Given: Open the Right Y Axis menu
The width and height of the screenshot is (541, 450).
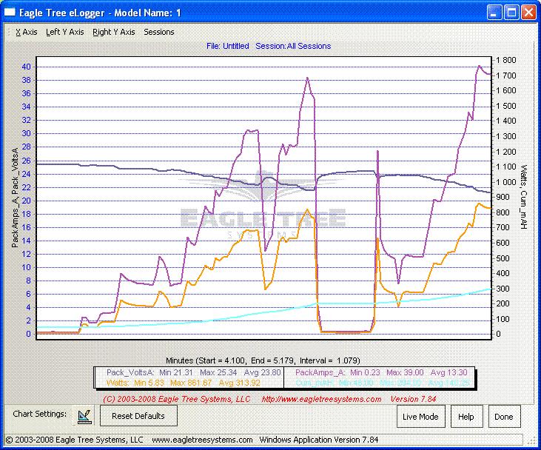Looking at the screenshot, I should pos(114,32).
